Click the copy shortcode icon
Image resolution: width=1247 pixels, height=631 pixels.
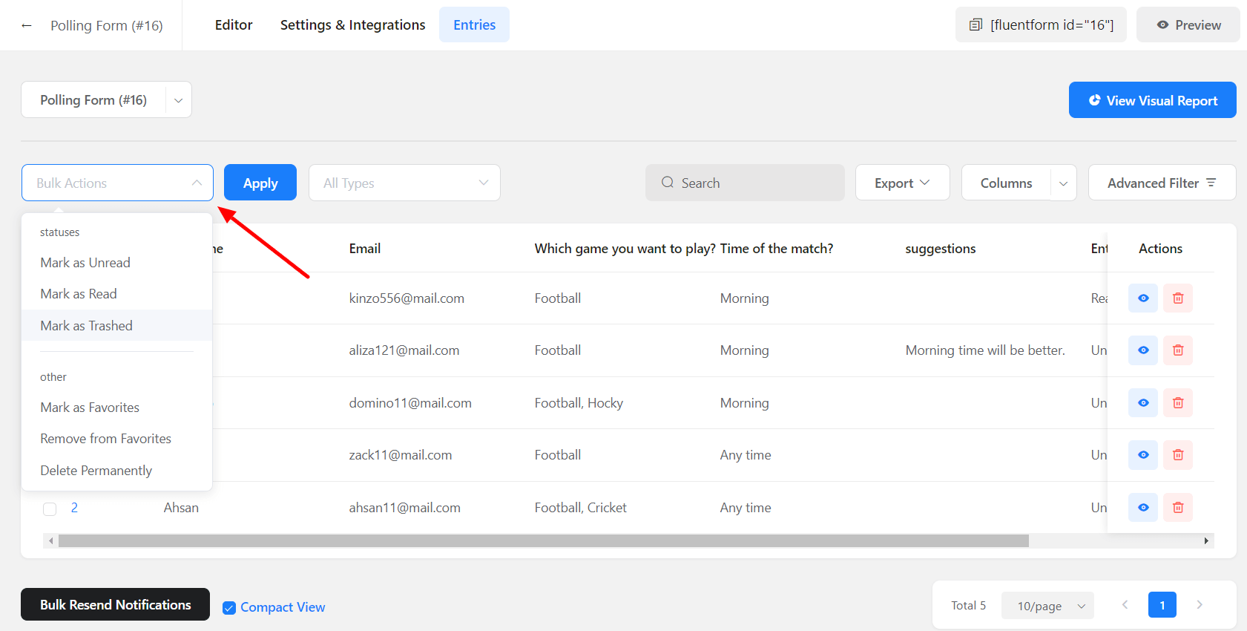tap(975, 25)
